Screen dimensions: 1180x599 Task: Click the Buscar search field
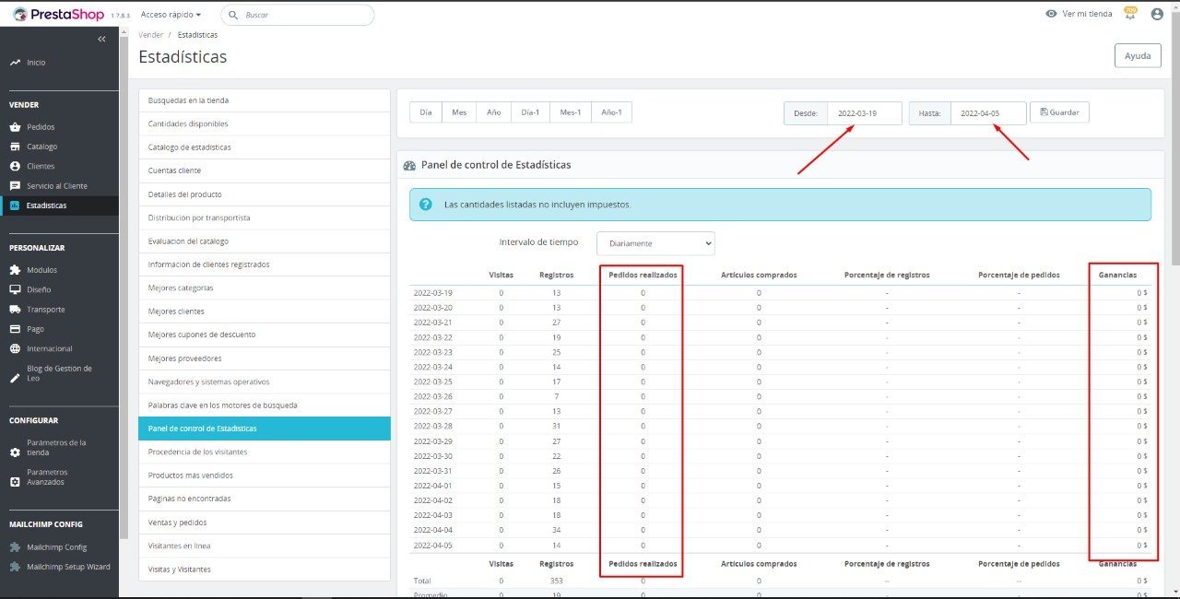[x=298, y=15]
